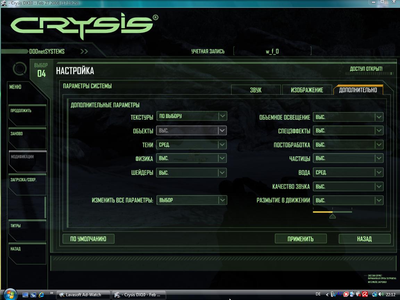The width and height of the screenshot is (400, 300).
Task: Open the ИЗМЕНИТЬ ВСЕ ПАРАМЕТРЫ dropdown
Action: click(191, 200)
